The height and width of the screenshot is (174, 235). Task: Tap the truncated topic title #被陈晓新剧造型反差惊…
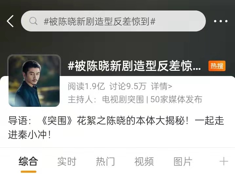pyautogui.click(x=134, y=66)
